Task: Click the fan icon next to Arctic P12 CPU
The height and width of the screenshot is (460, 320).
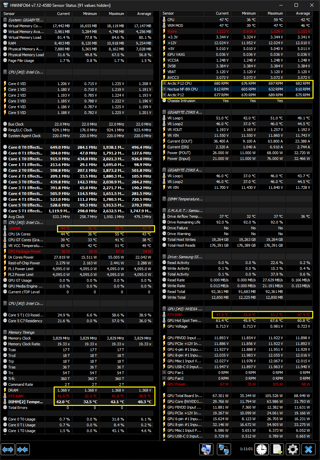Action: (x=165, y=83)
